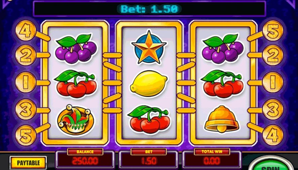
Task: Click the golden star symbol on middle reel
Action: click(149, 47)
